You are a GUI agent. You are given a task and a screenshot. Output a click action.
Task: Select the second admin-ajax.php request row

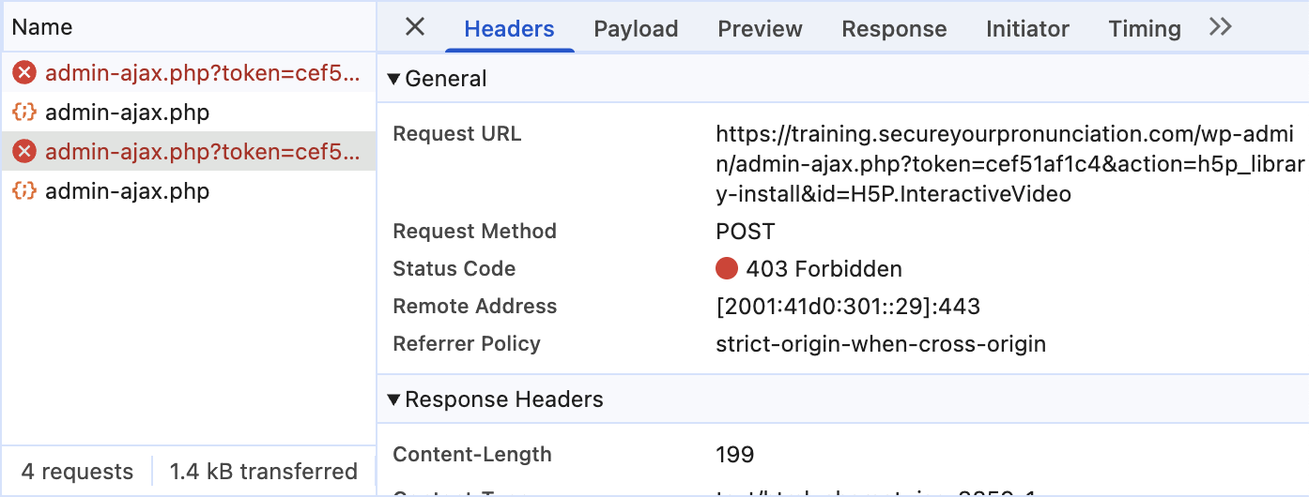click(x=188, y=113)
